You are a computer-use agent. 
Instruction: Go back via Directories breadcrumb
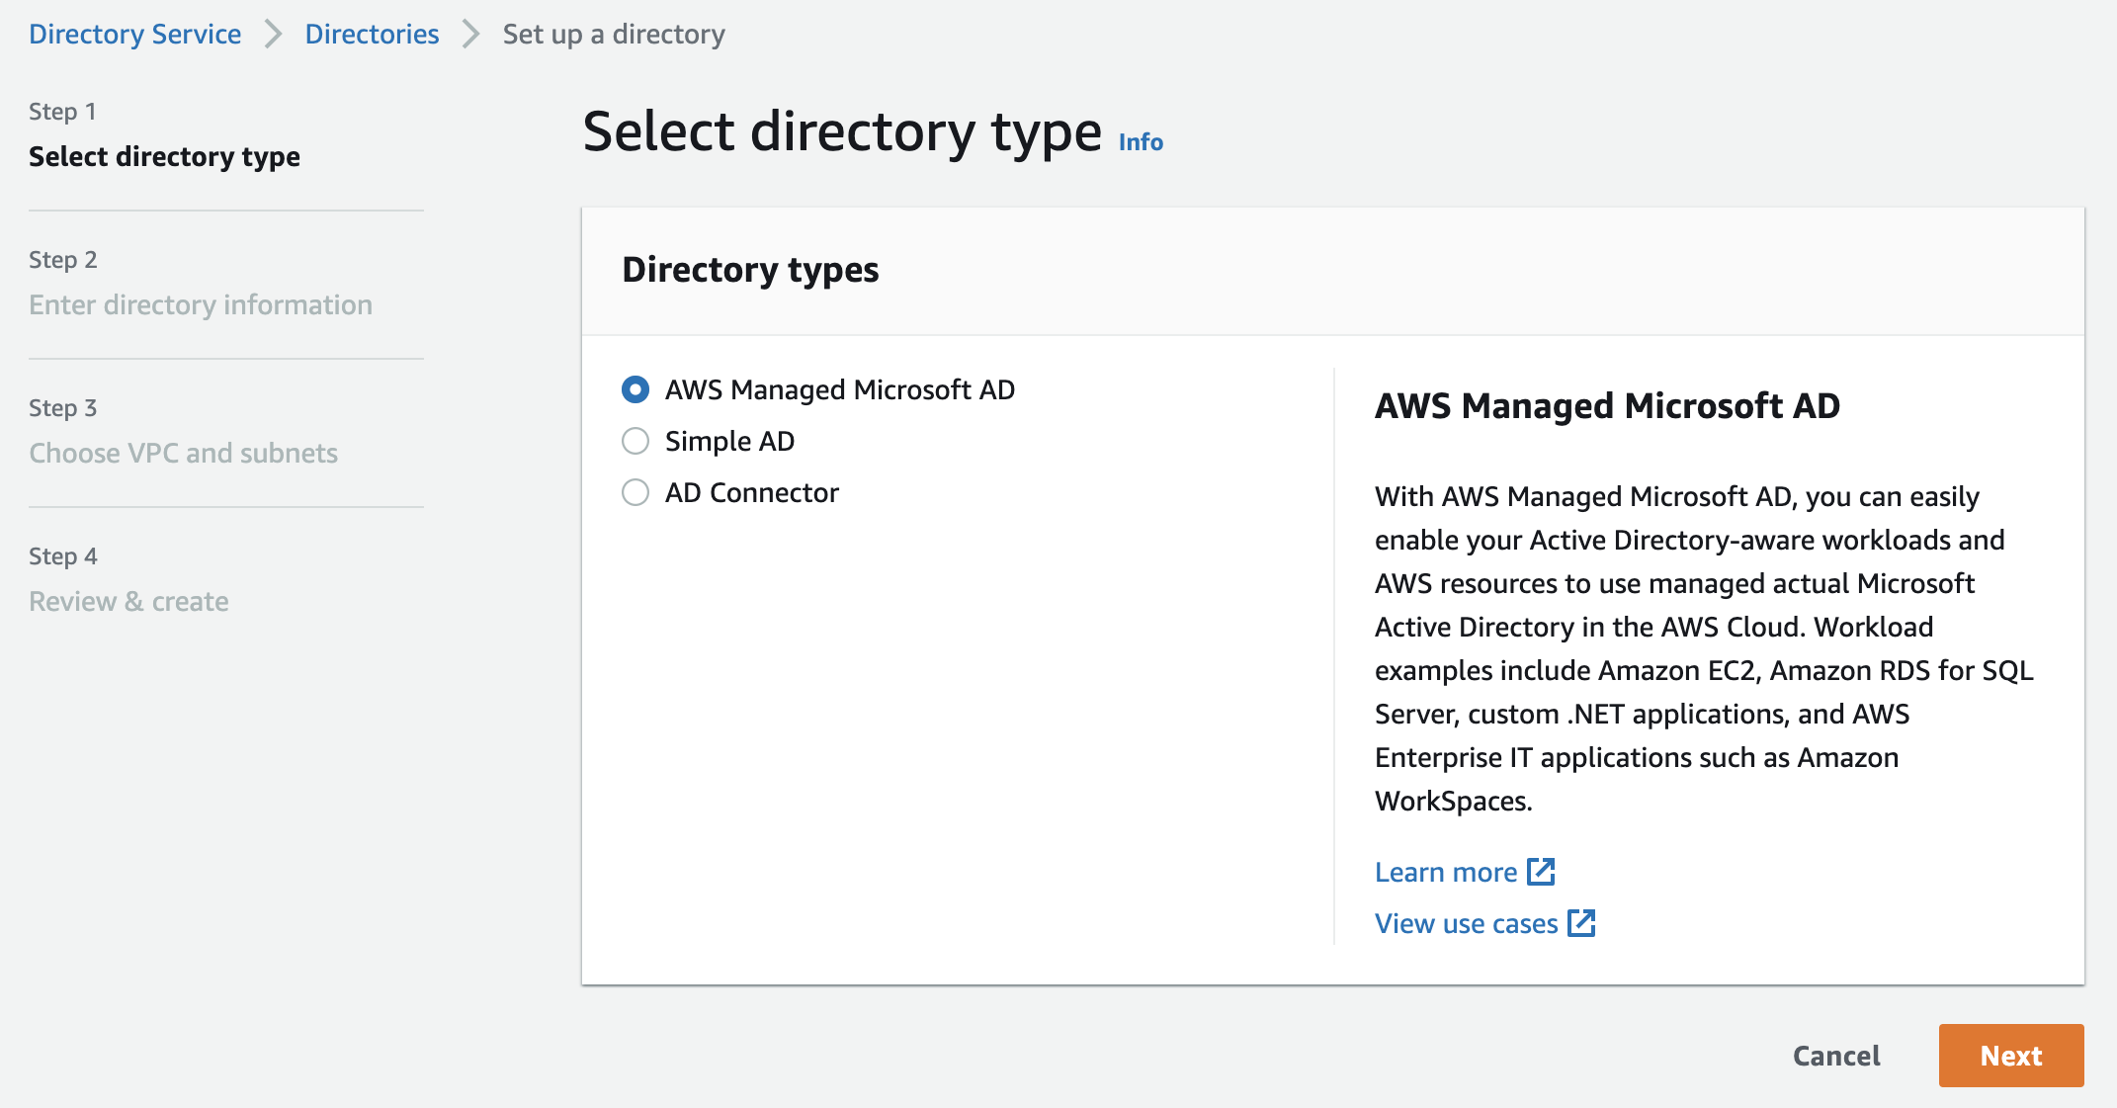pyautogui.click(x=372, y=34)
